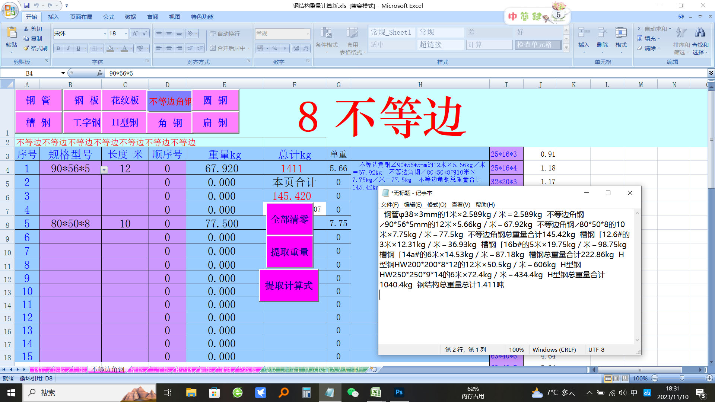Screen dimensions: 715x402
Task: Click the 提取重量 button
Action: pyautogui.click(x=290, y=252)
